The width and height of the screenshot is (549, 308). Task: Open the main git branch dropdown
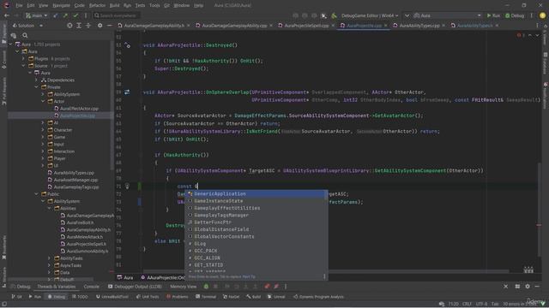point(36,15)
